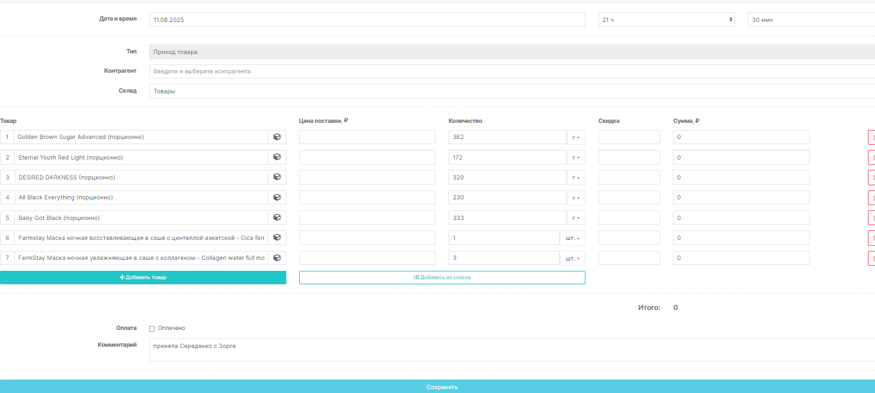Click the box icon in row 7 Collagen mask
The image size is (875, 393).
click(x=277, y=258)
